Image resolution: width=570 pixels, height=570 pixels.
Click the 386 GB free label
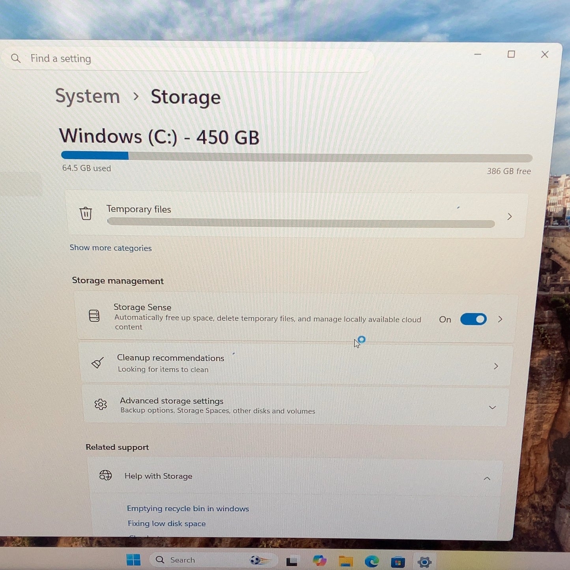point(509,171)
